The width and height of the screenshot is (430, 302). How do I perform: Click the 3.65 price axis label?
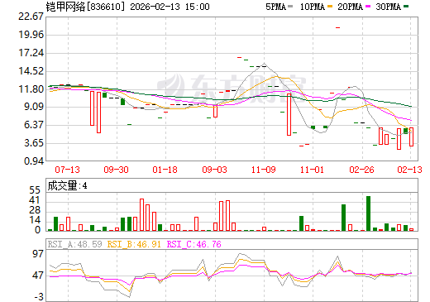pyautogui.click(x=34, y=143)
